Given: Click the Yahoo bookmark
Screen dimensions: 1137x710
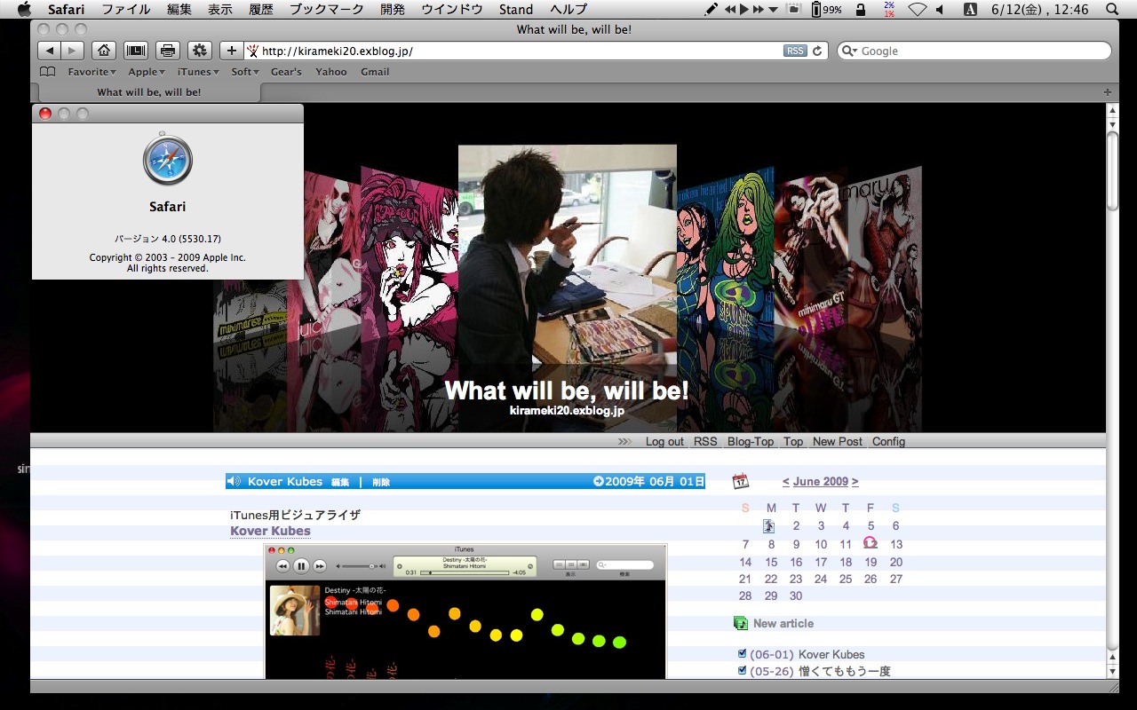Looking at the screenshot, I should tap(331, 72).
